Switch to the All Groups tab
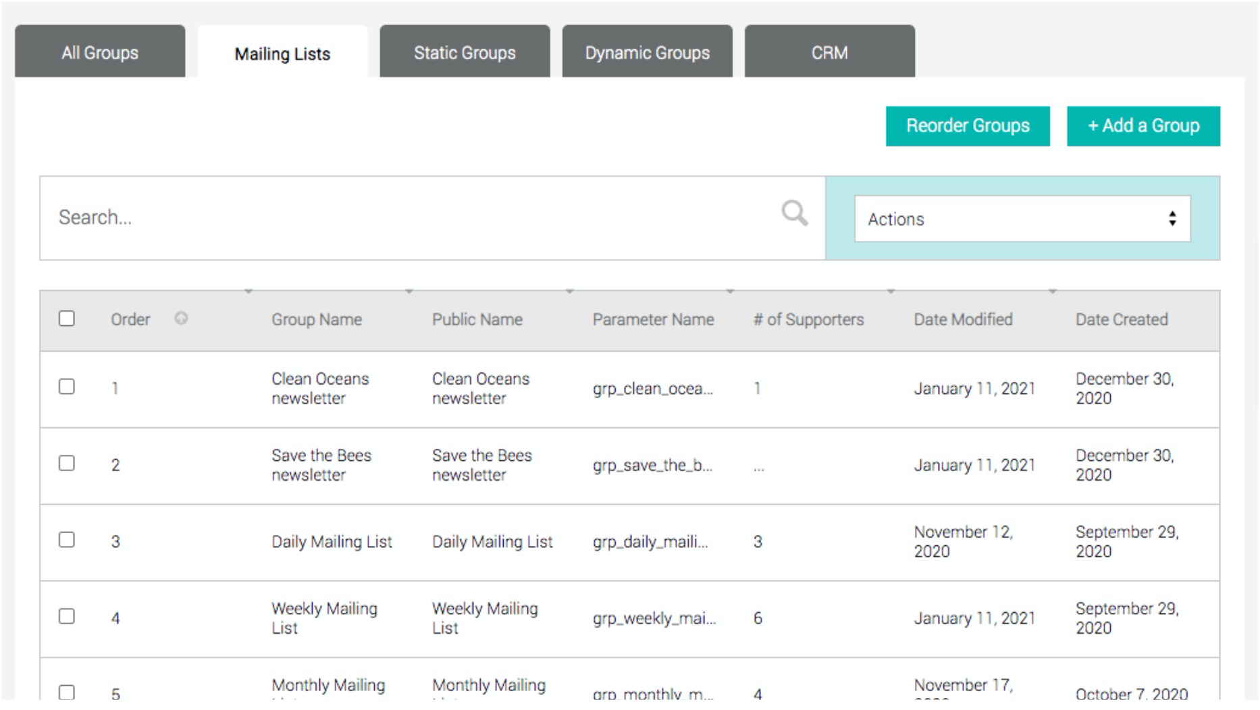Viewport: 1260px width, 710px height. click(x=100, y=52)
